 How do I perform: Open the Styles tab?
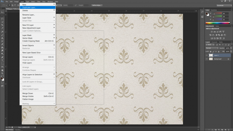pos(217,26)
